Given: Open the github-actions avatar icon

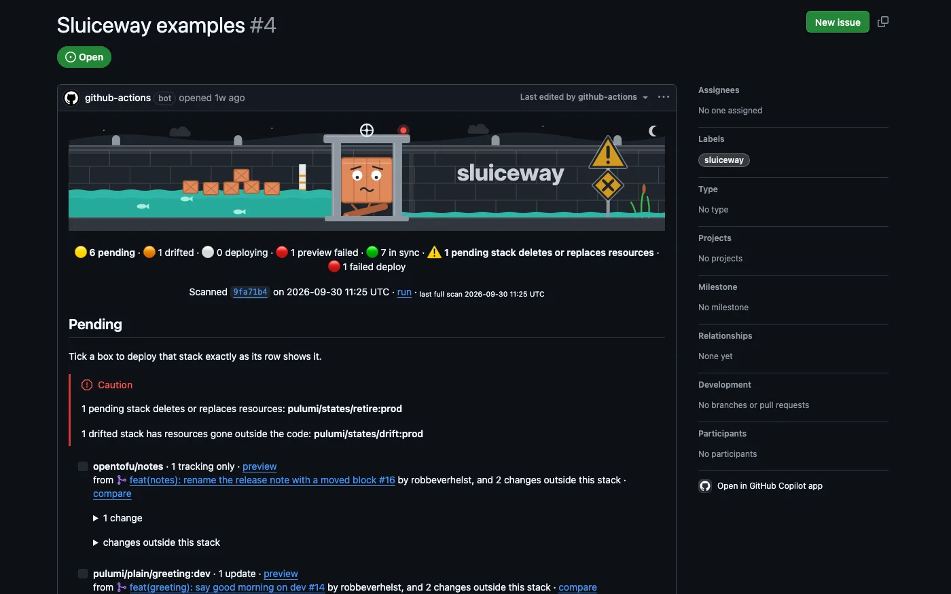Looking at the screenshot, I should coord(71,98).
